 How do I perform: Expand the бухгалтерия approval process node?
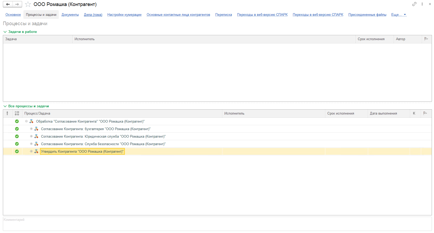(31, 129)
